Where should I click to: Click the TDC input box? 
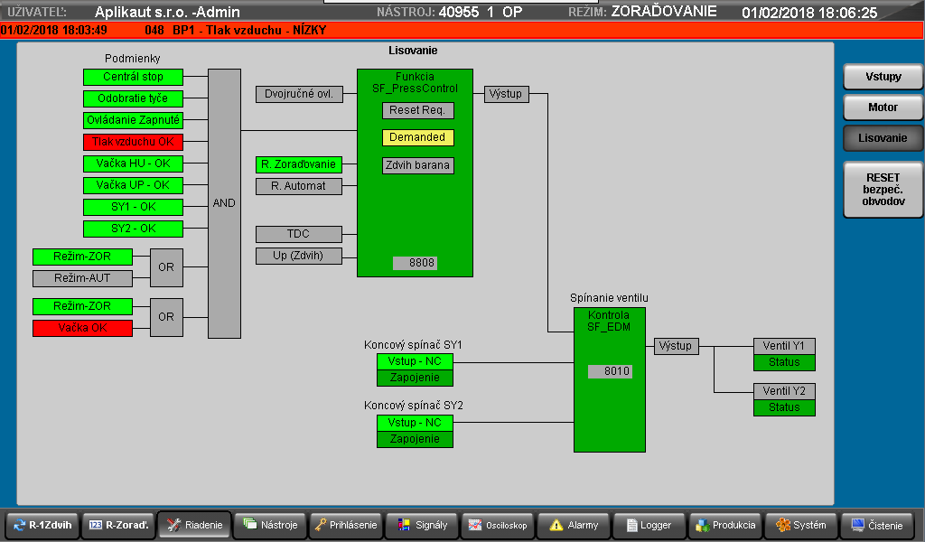pyautogui.click(x=298, y=234)
